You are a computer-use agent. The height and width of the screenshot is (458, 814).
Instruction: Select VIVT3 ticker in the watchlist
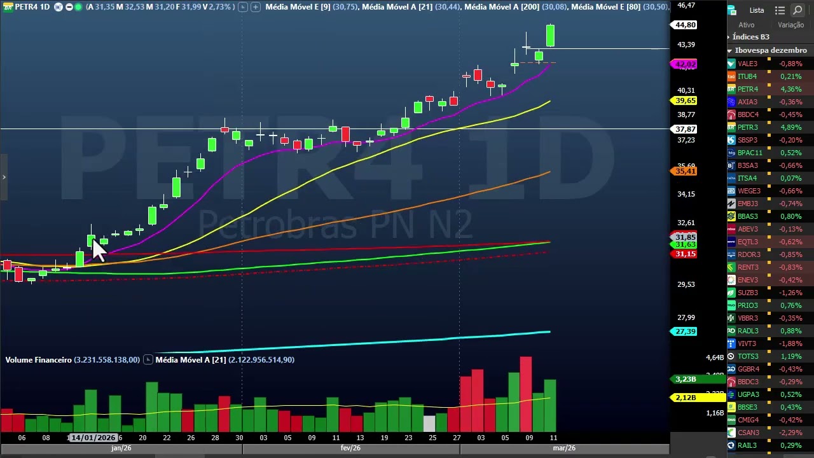tap(747, 343)
